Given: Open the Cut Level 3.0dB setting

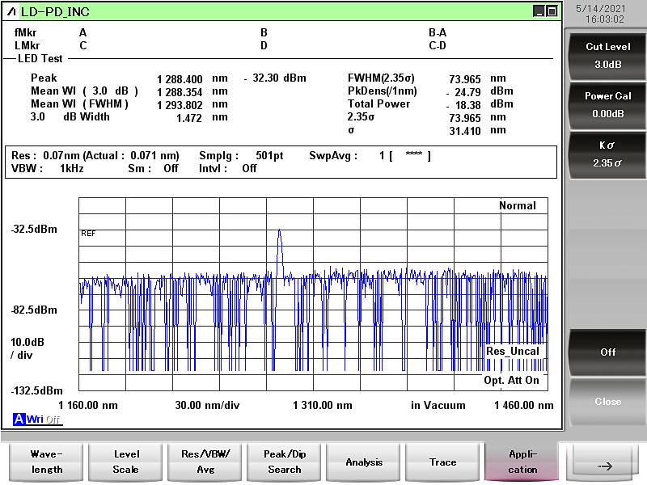Looking at the screenshot, I should click(607, 56).
